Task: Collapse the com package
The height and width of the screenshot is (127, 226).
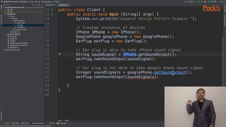Action: pos(10,19)
